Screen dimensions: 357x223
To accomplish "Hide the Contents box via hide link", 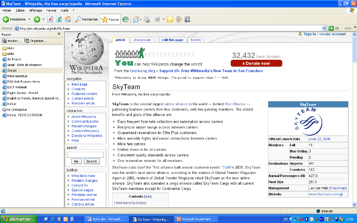I will point(148,197).
